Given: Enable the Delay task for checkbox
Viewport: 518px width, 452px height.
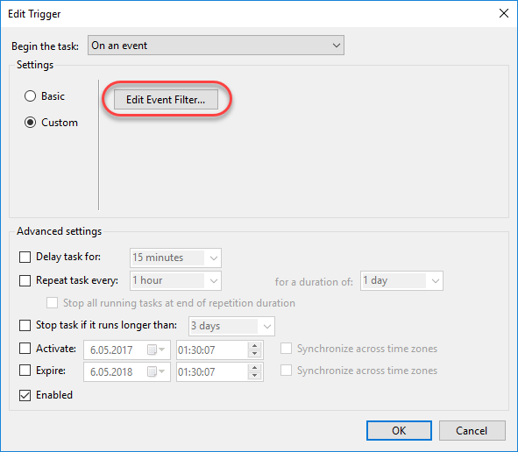Looking at the screenshot, I should pos(25,257).
